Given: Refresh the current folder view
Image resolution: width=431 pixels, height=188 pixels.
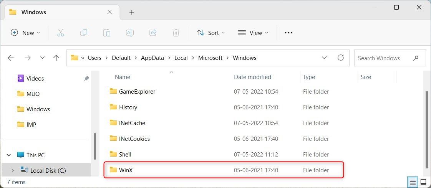Looking at the screenshot, I should coord(340,58).
